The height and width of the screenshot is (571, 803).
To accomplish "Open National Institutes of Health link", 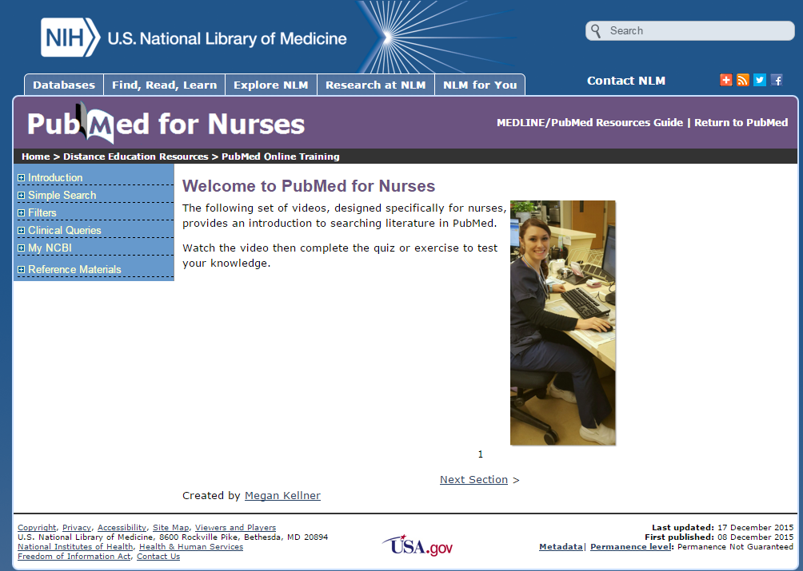I will pos(75,546).
